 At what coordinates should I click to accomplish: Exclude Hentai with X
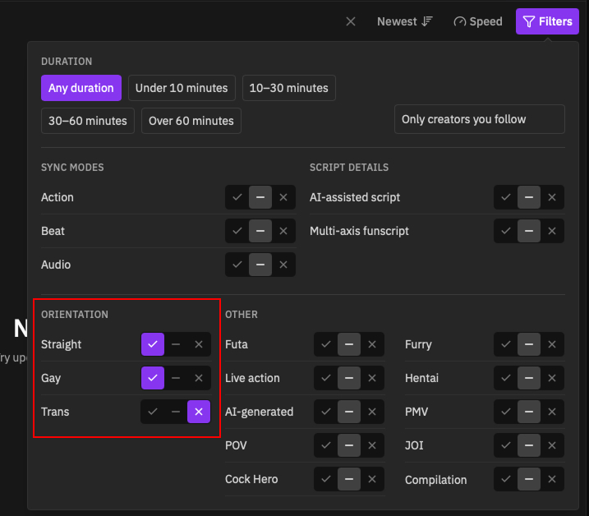click(552, 378)
